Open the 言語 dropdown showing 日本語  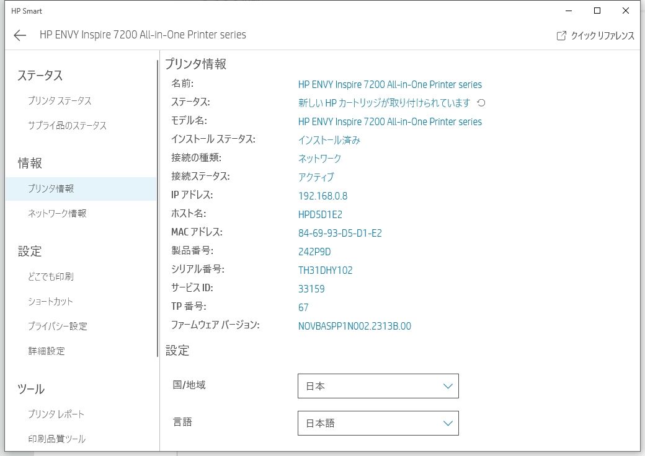378,423
